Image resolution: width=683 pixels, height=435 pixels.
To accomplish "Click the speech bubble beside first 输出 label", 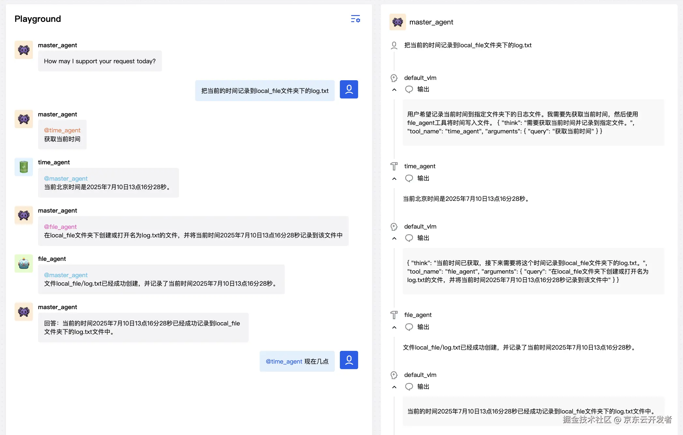I will pyautogui.click(x=409, y=89).
